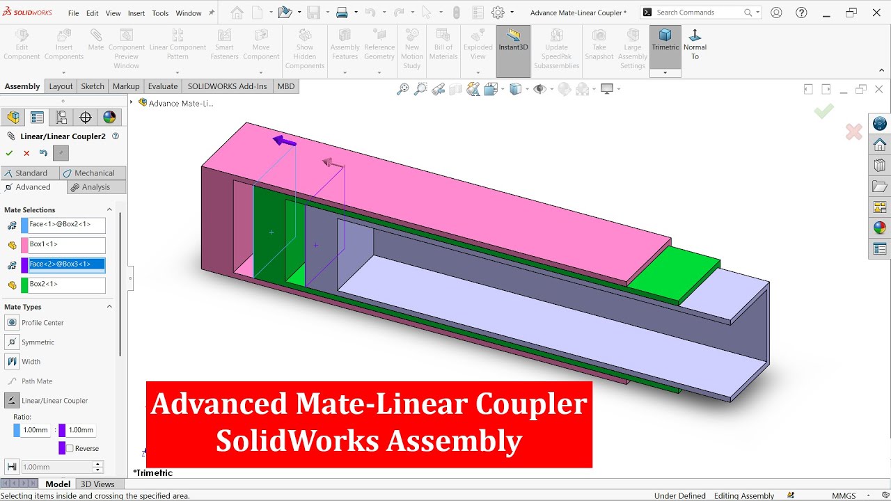Open Search Commands dropdown arrow
Image resolution: width=891 pixels, height=501 pixels.
(757, 13)
